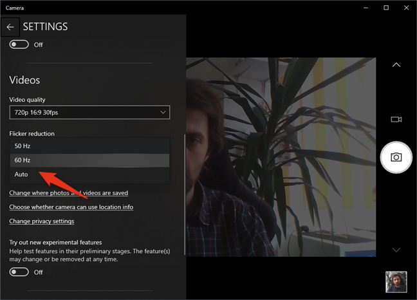Click the upward chevron above the video icon
Image resolution: width=417 pixels, height=300 pixels.
click(396, 64)
